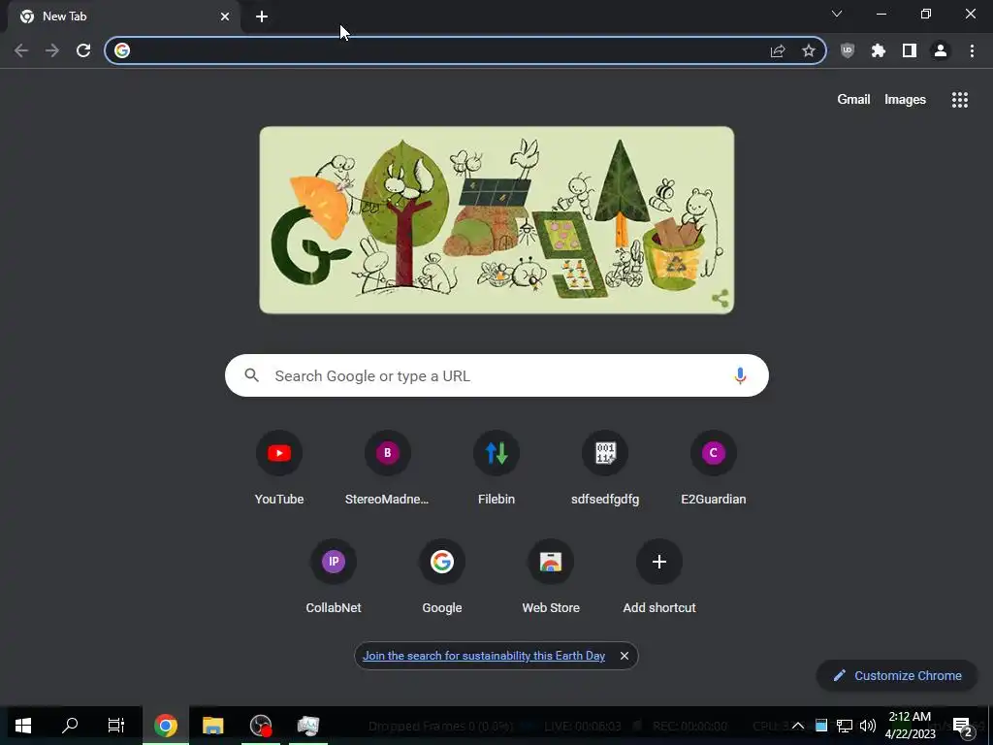Viewport: 993px width, 745px height.
Task: Share this page via the address bar icon
Action: [x=778, y=50]
